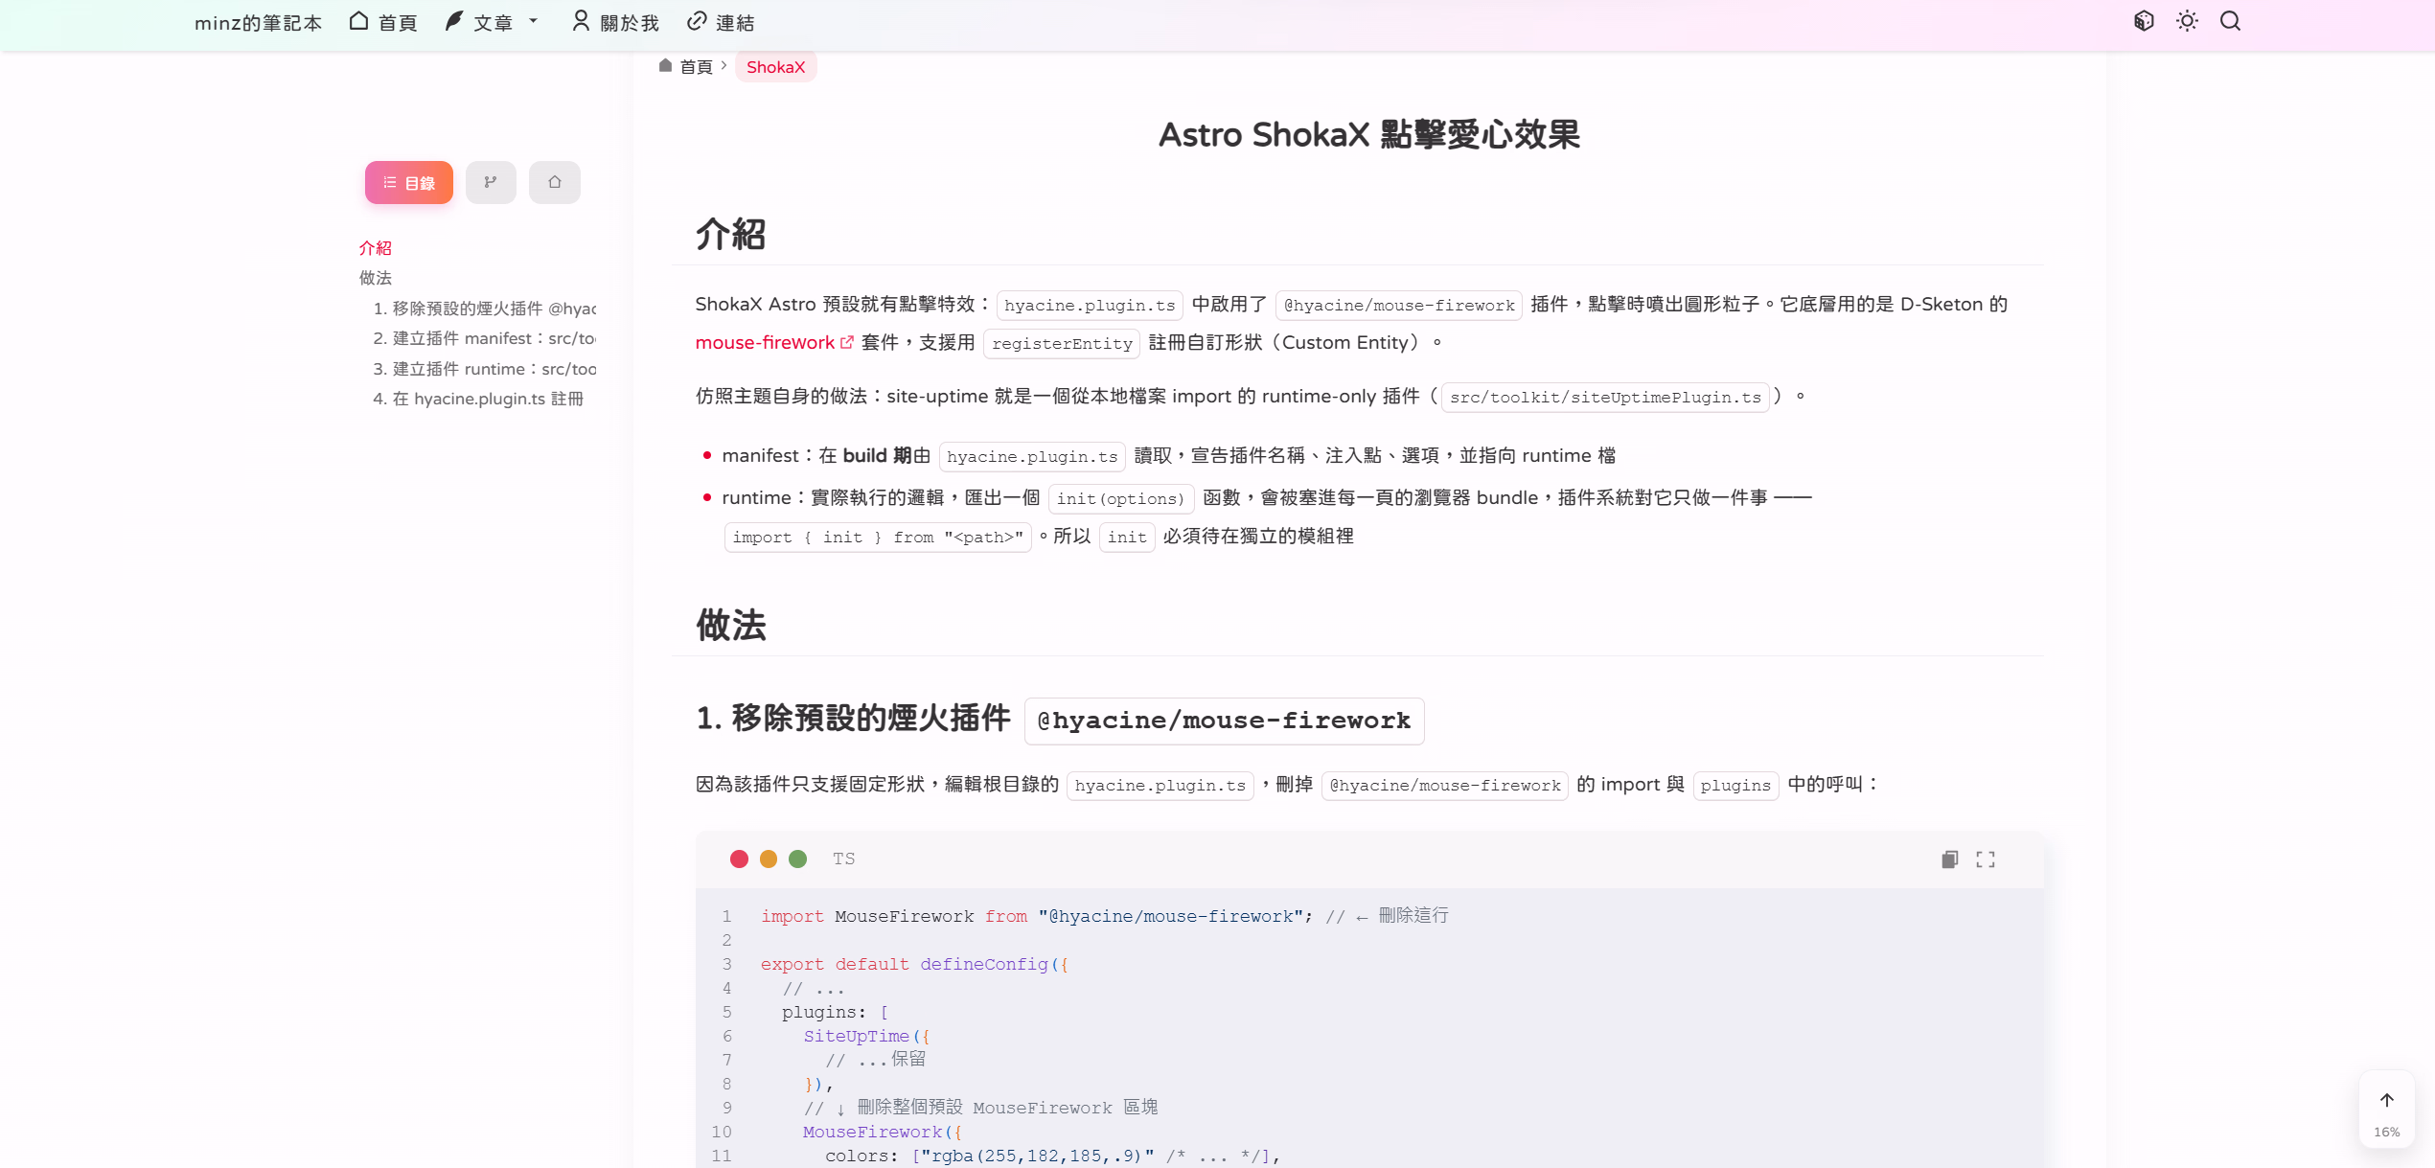The width and height of the screenshot is (2435, 1168).
Task: Click the cube icon in the top bar
Action: point(2144,21)
